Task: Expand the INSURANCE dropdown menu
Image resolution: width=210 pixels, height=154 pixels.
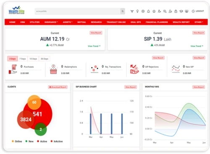Action: (x=51, y=22)
